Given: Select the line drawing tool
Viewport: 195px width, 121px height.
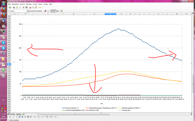Looking at the screenshot, I should [x=14, y=117].
